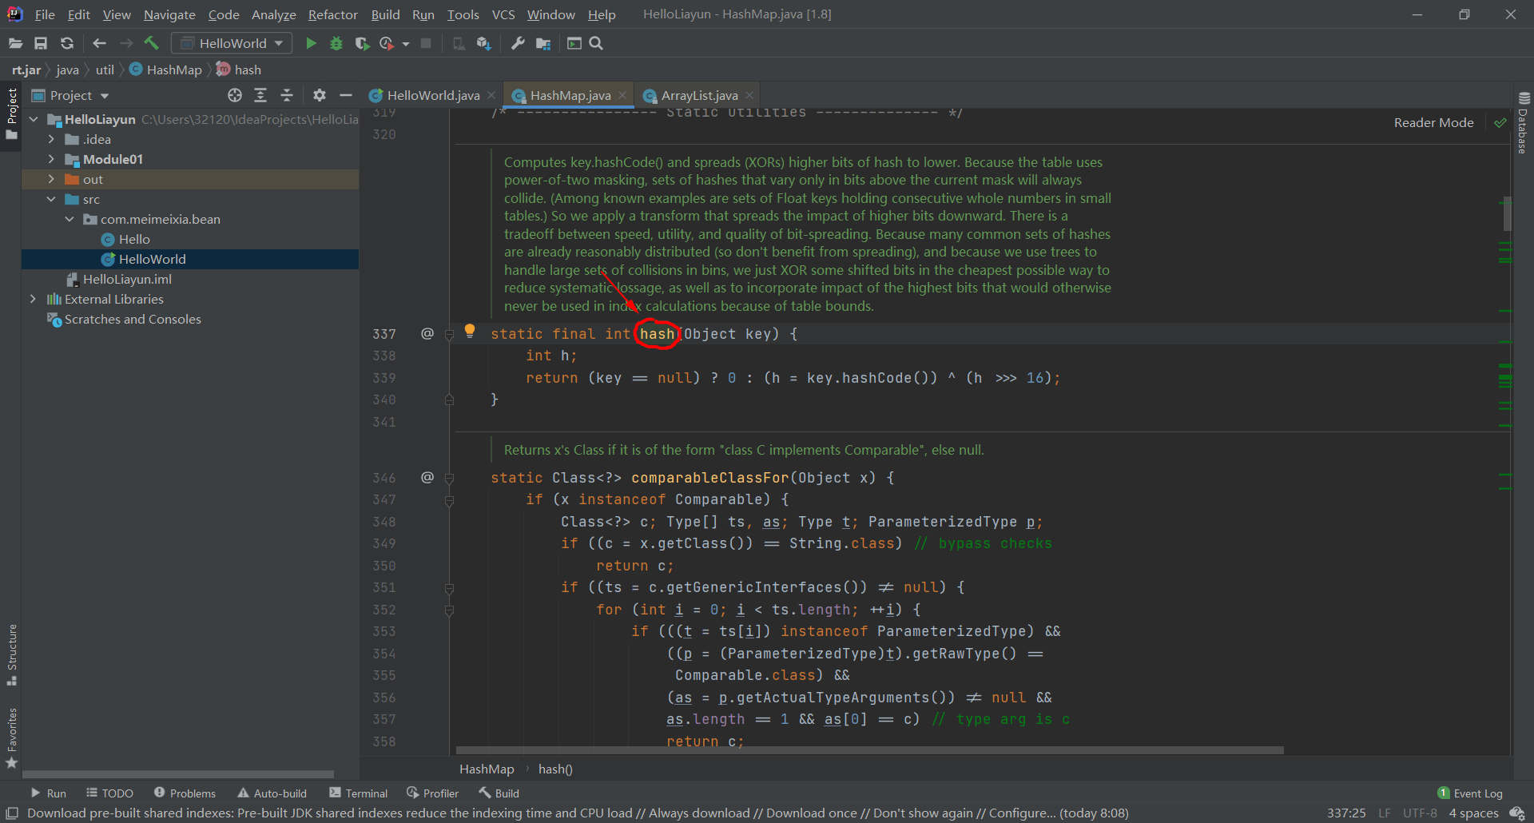The width and height of the screenshot is (1534, 823).
Task: Switch to the ArrayList.java tab
Action: click(x=699, y=95)
